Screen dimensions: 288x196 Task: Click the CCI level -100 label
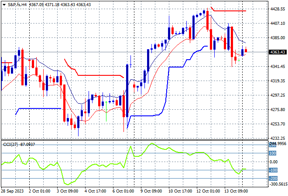click(273, 170)
